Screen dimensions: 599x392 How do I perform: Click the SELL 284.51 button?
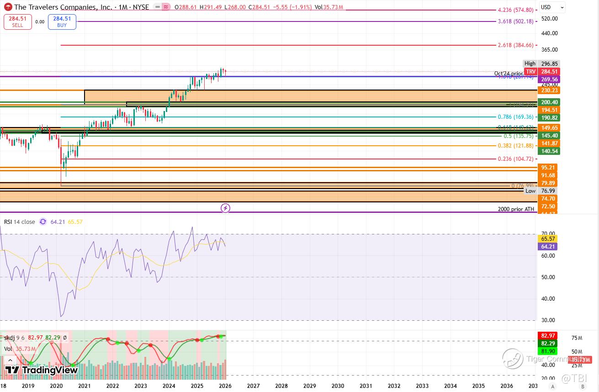tap(18, 21)
